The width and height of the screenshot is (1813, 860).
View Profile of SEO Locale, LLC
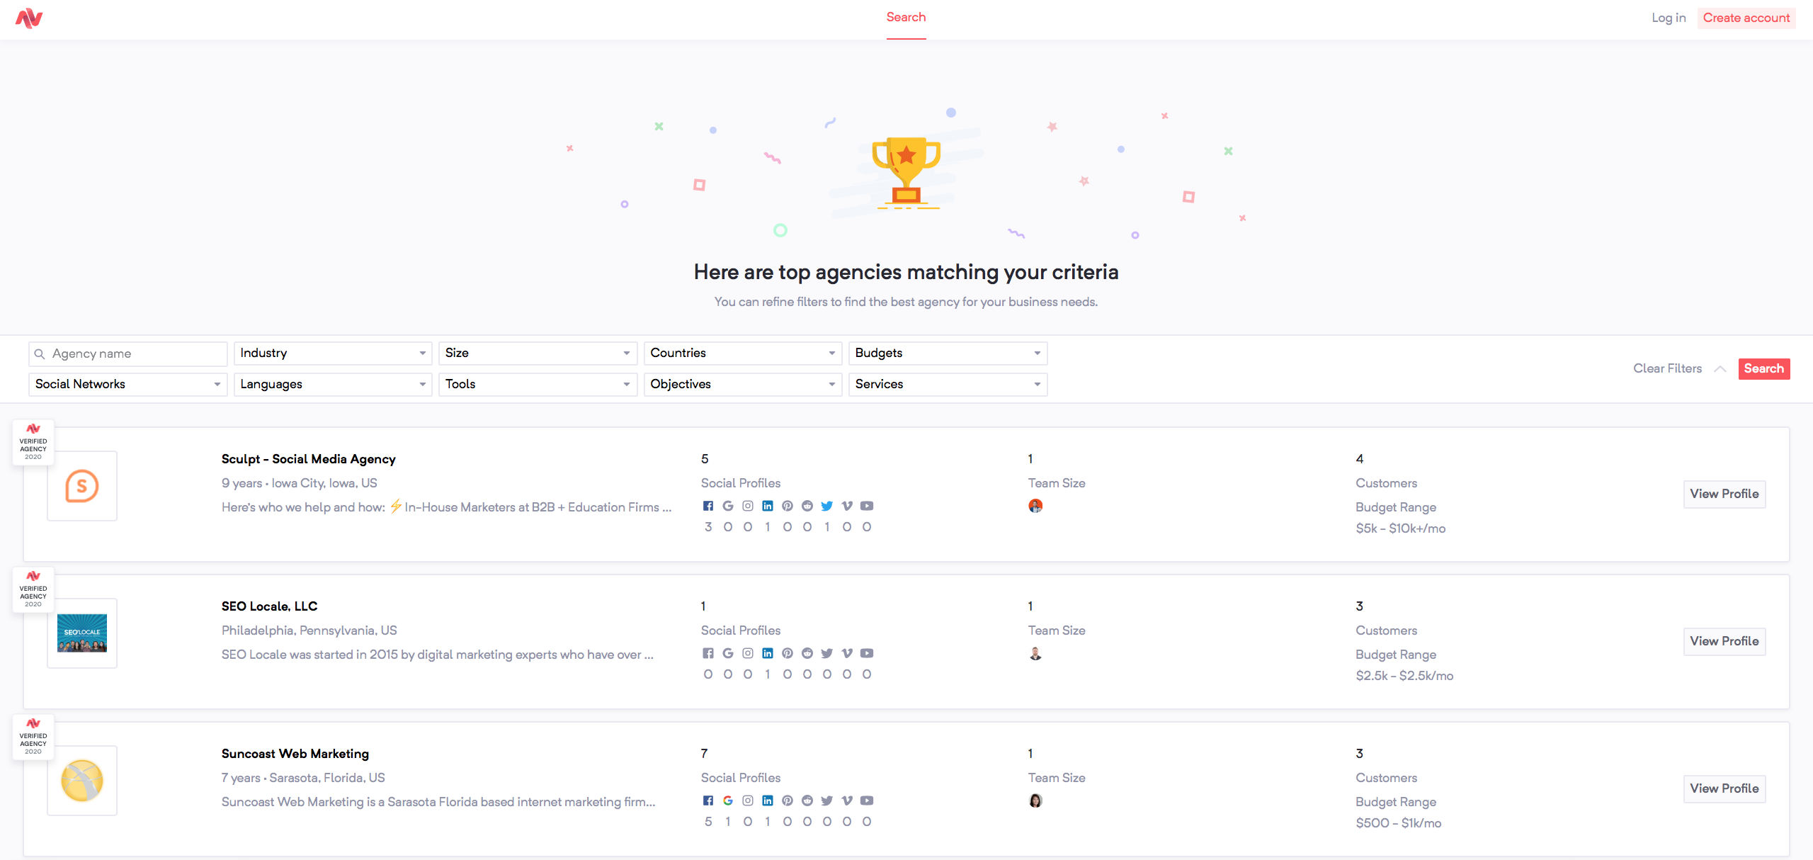1724,641
